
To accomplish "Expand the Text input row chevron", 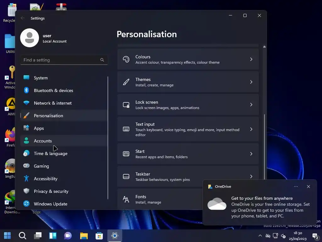I will [x=251, y=129].
